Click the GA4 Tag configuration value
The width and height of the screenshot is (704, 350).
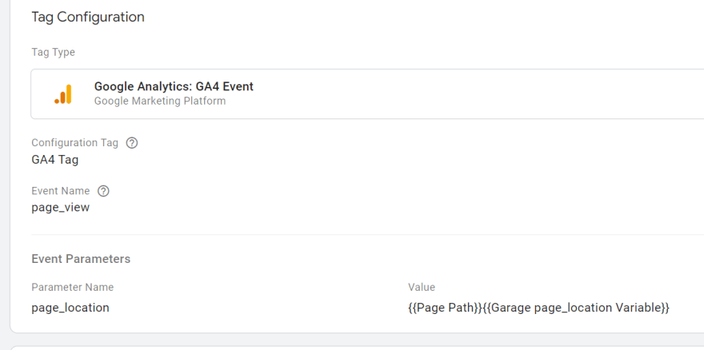tap(54, 159)
